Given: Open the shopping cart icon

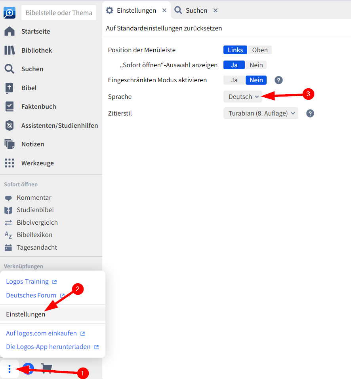Looking at the screenshot, I should point(46,368).
